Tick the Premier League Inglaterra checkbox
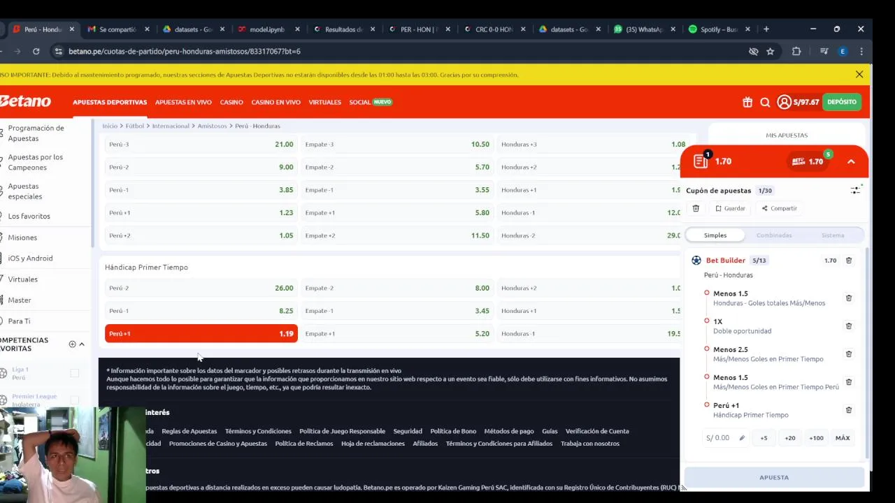This screenshot has height=503, width=895. click(74, 401)
